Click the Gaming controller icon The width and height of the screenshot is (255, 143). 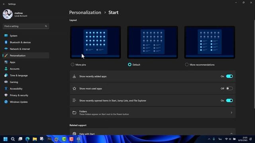click(6, 82)
